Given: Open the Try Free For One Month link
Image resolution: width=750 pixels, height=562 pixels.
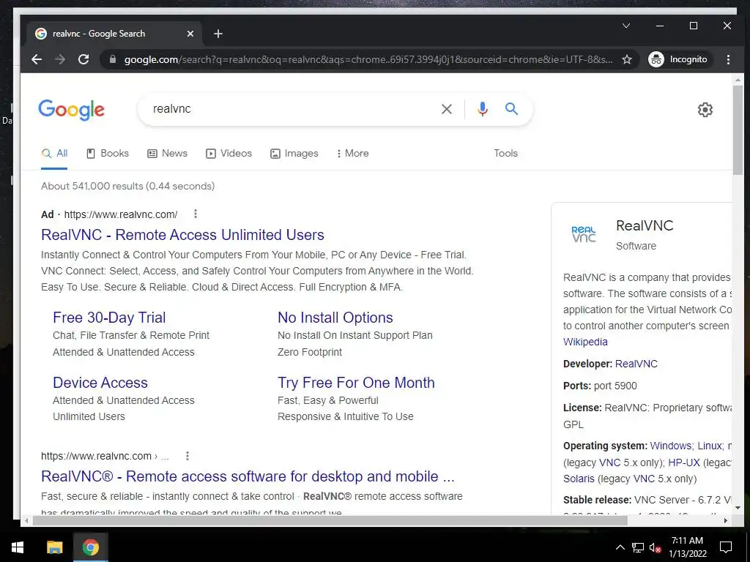Looking at the screenshot, I should click(x=357, y=382).
